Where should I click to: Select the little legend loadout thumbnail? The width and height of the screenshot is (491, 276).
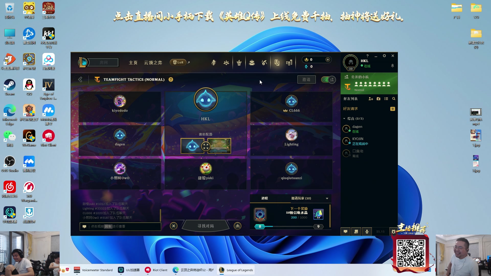192,146
